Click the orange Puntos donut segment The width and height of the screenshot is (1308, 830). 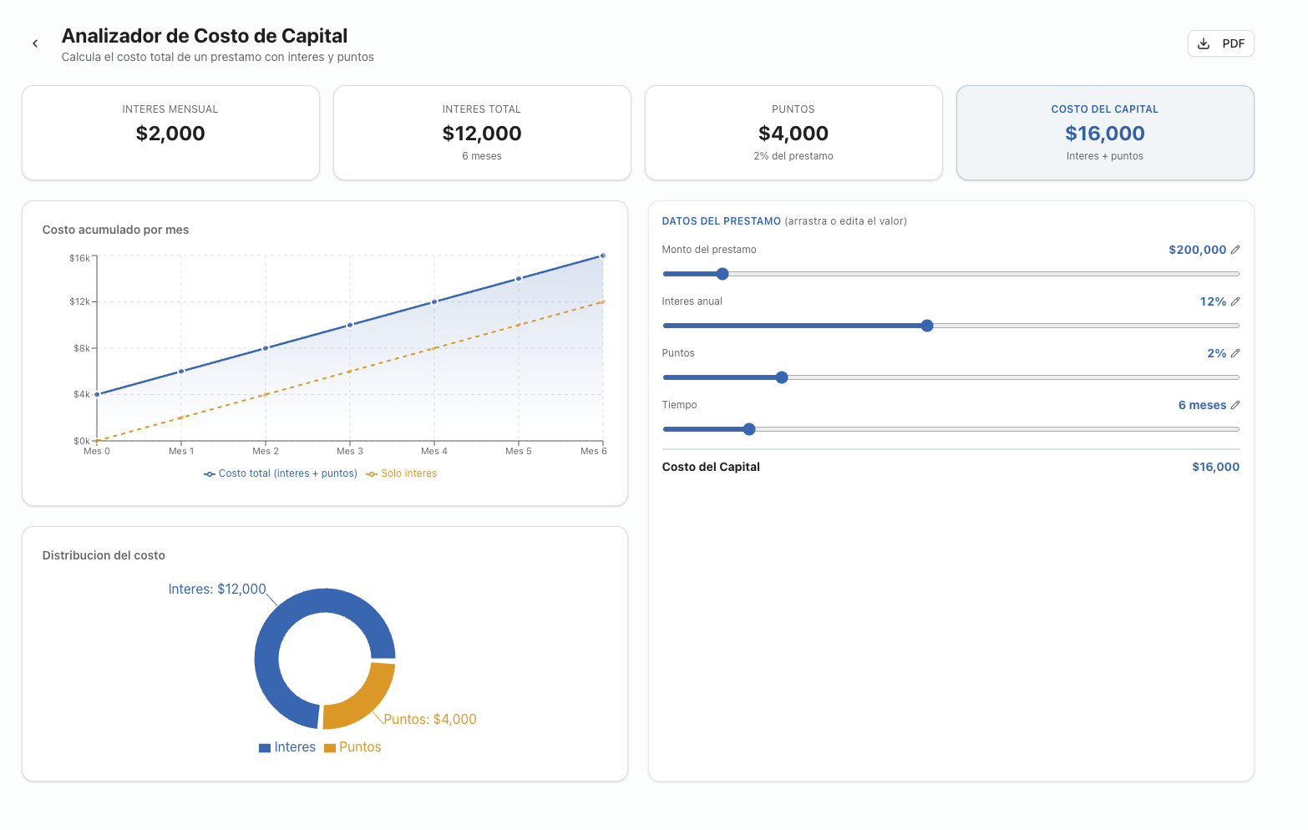[361, 702]
